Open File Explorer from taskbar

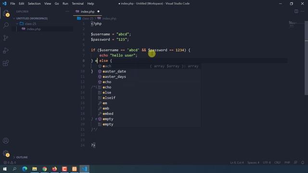(35, 169)
